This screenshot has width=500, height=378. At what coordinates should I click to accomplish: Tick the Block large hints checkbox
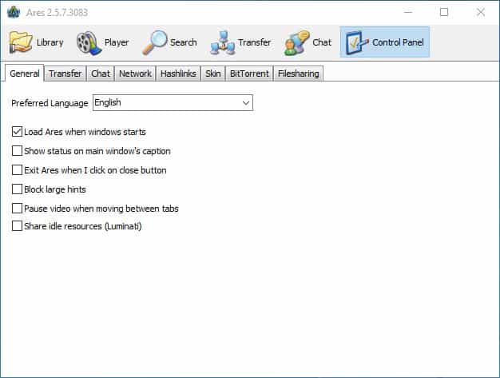coord(17,189)
